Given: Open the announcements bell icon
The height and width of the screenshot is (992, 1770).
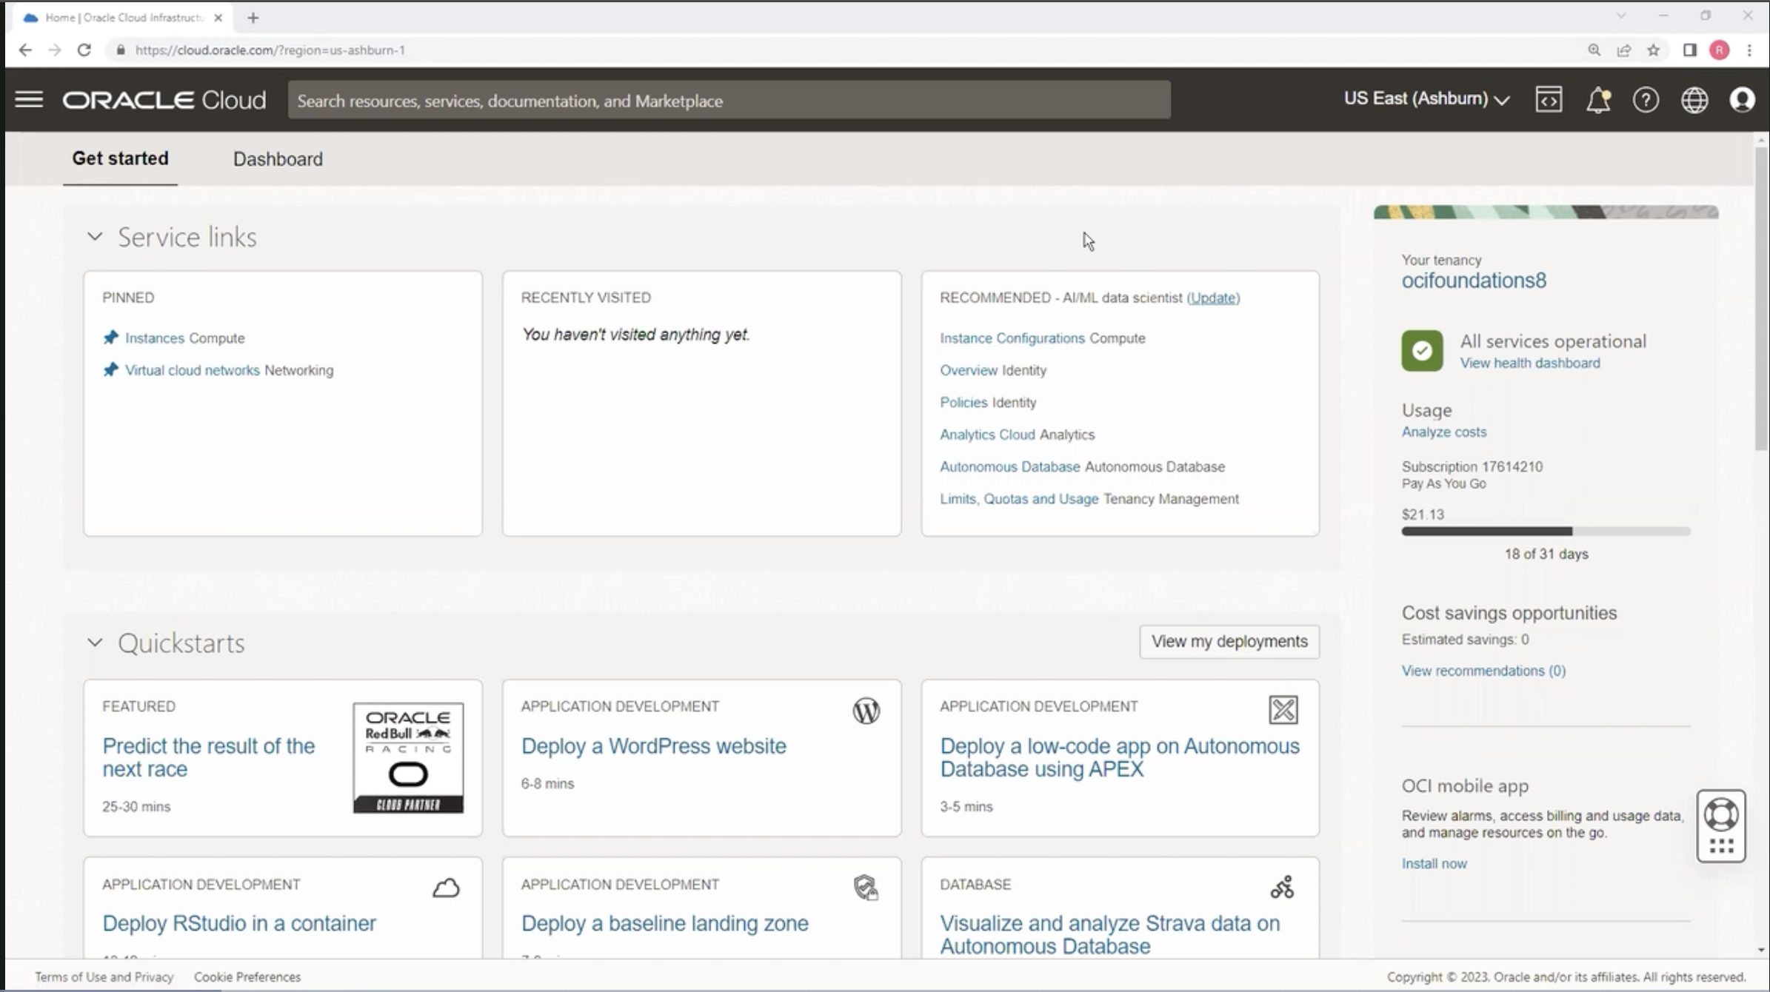Looking at the screenshot, I should pos(1597,99).
